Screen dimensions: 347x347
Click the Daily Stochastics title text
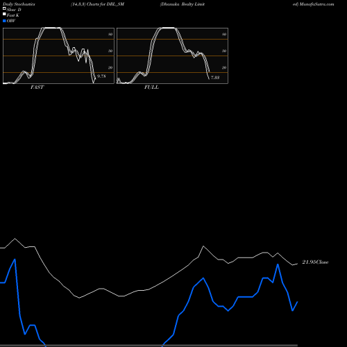(19, 4)
